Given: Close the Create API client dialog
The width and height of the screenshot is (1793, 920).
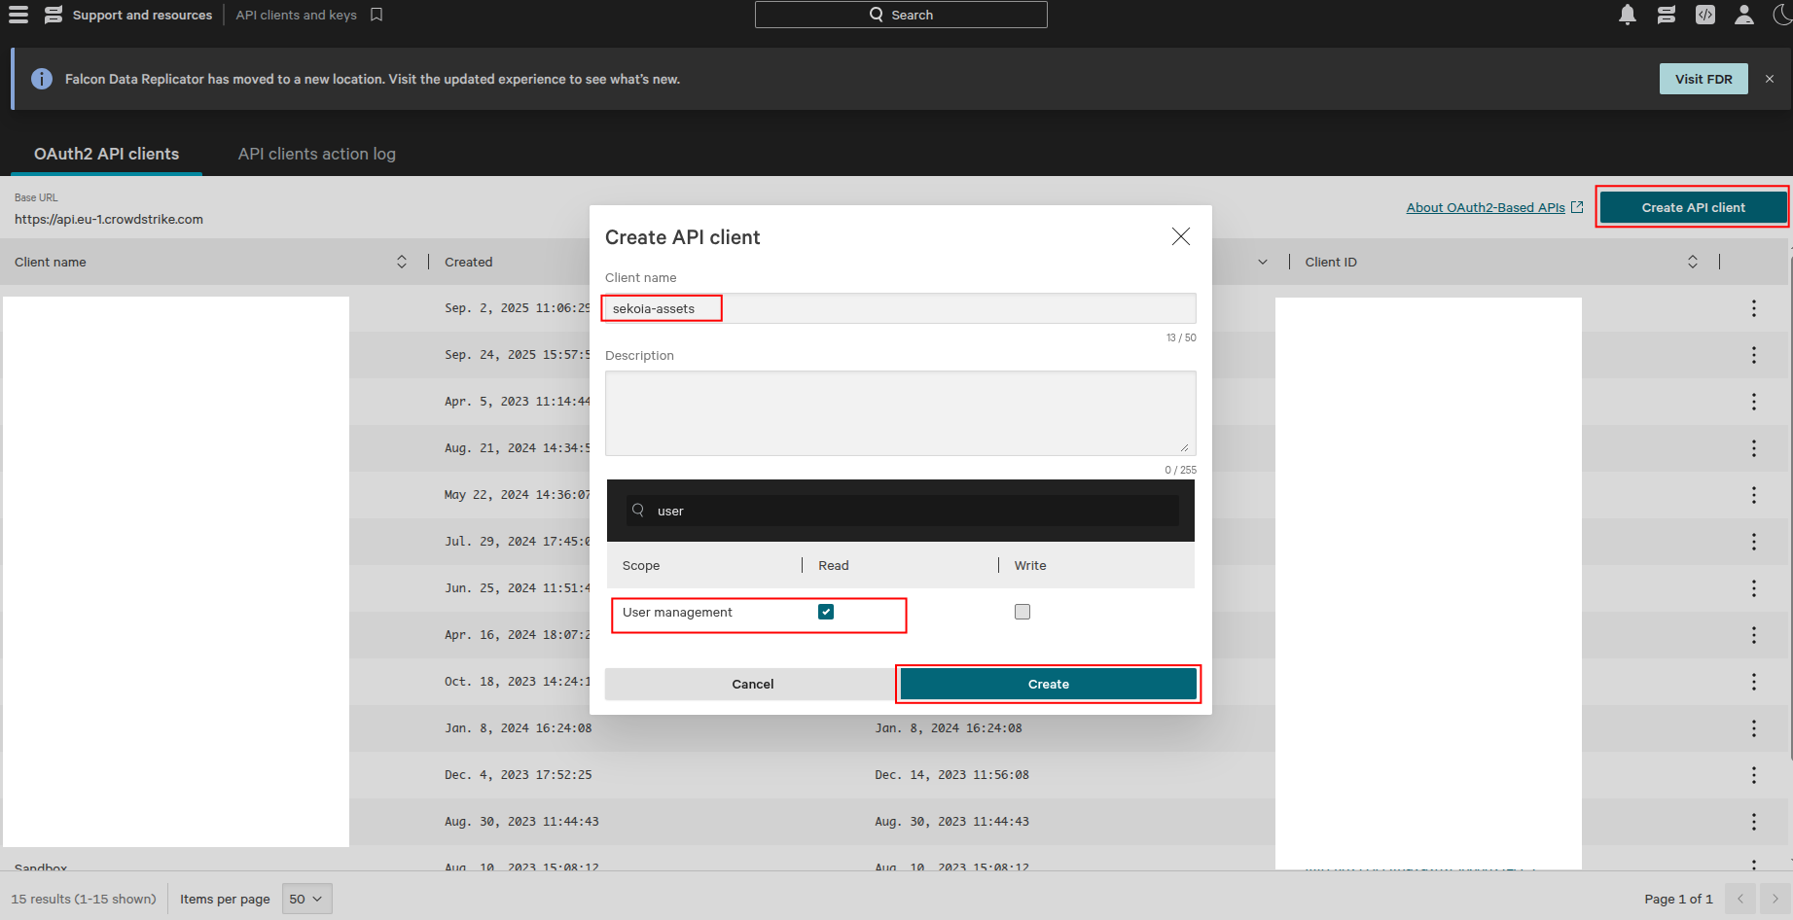Looking at the screenshot, I should 1180,236.
